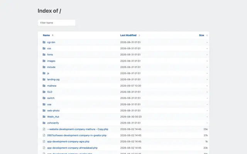
Task: Open the switch directory link
Action: click(51, 98)
